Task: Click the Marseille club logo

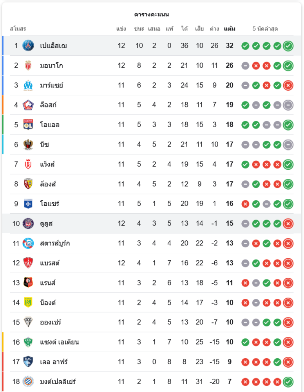Action: [28, 85]
